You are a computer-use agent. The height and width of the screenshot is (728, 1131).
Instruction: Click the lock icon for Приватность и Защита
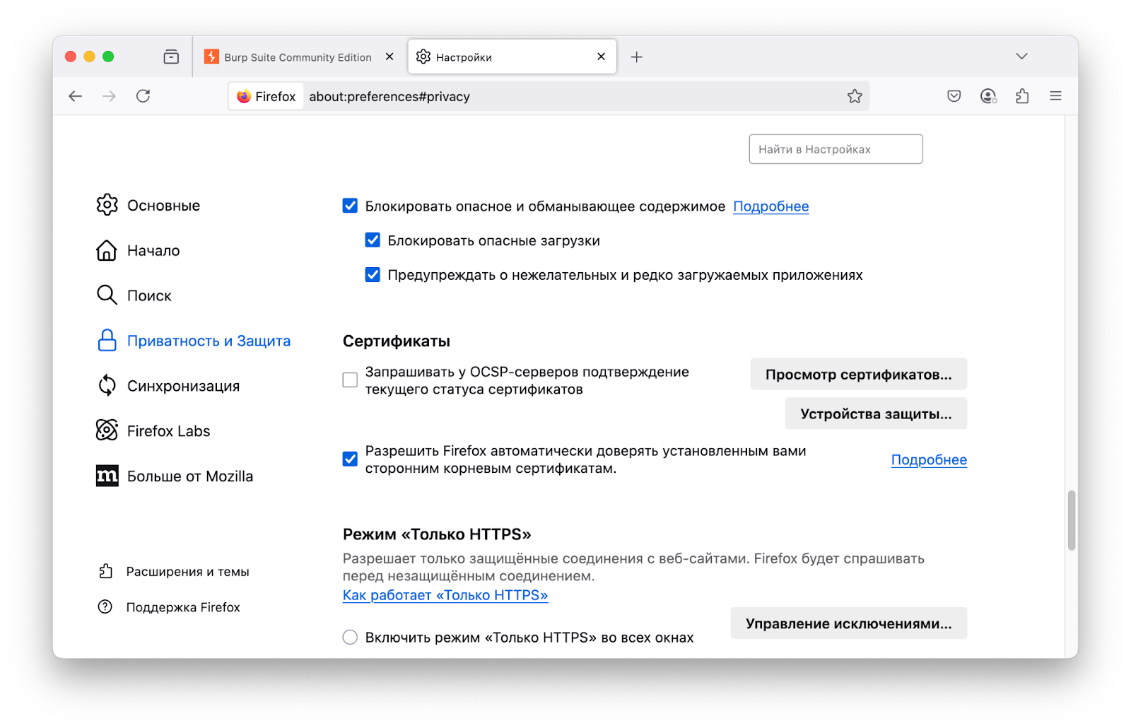point(107,341)
